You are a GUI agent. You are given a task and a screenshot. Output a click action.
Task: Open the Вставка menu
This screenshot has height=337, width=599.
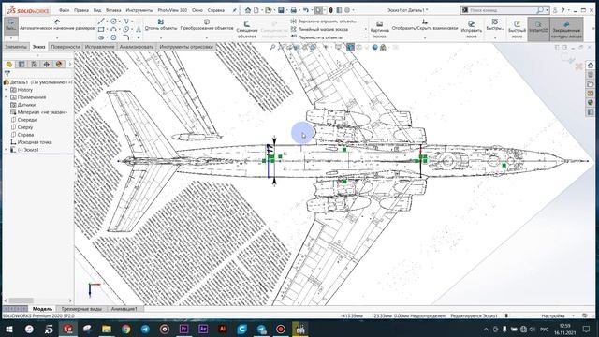pos(113,10)
